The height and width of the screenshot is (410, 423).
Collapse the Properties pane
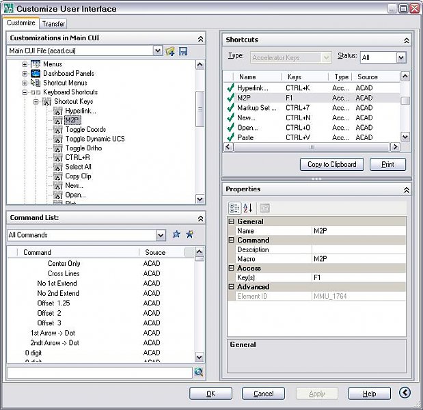point(407,190)
